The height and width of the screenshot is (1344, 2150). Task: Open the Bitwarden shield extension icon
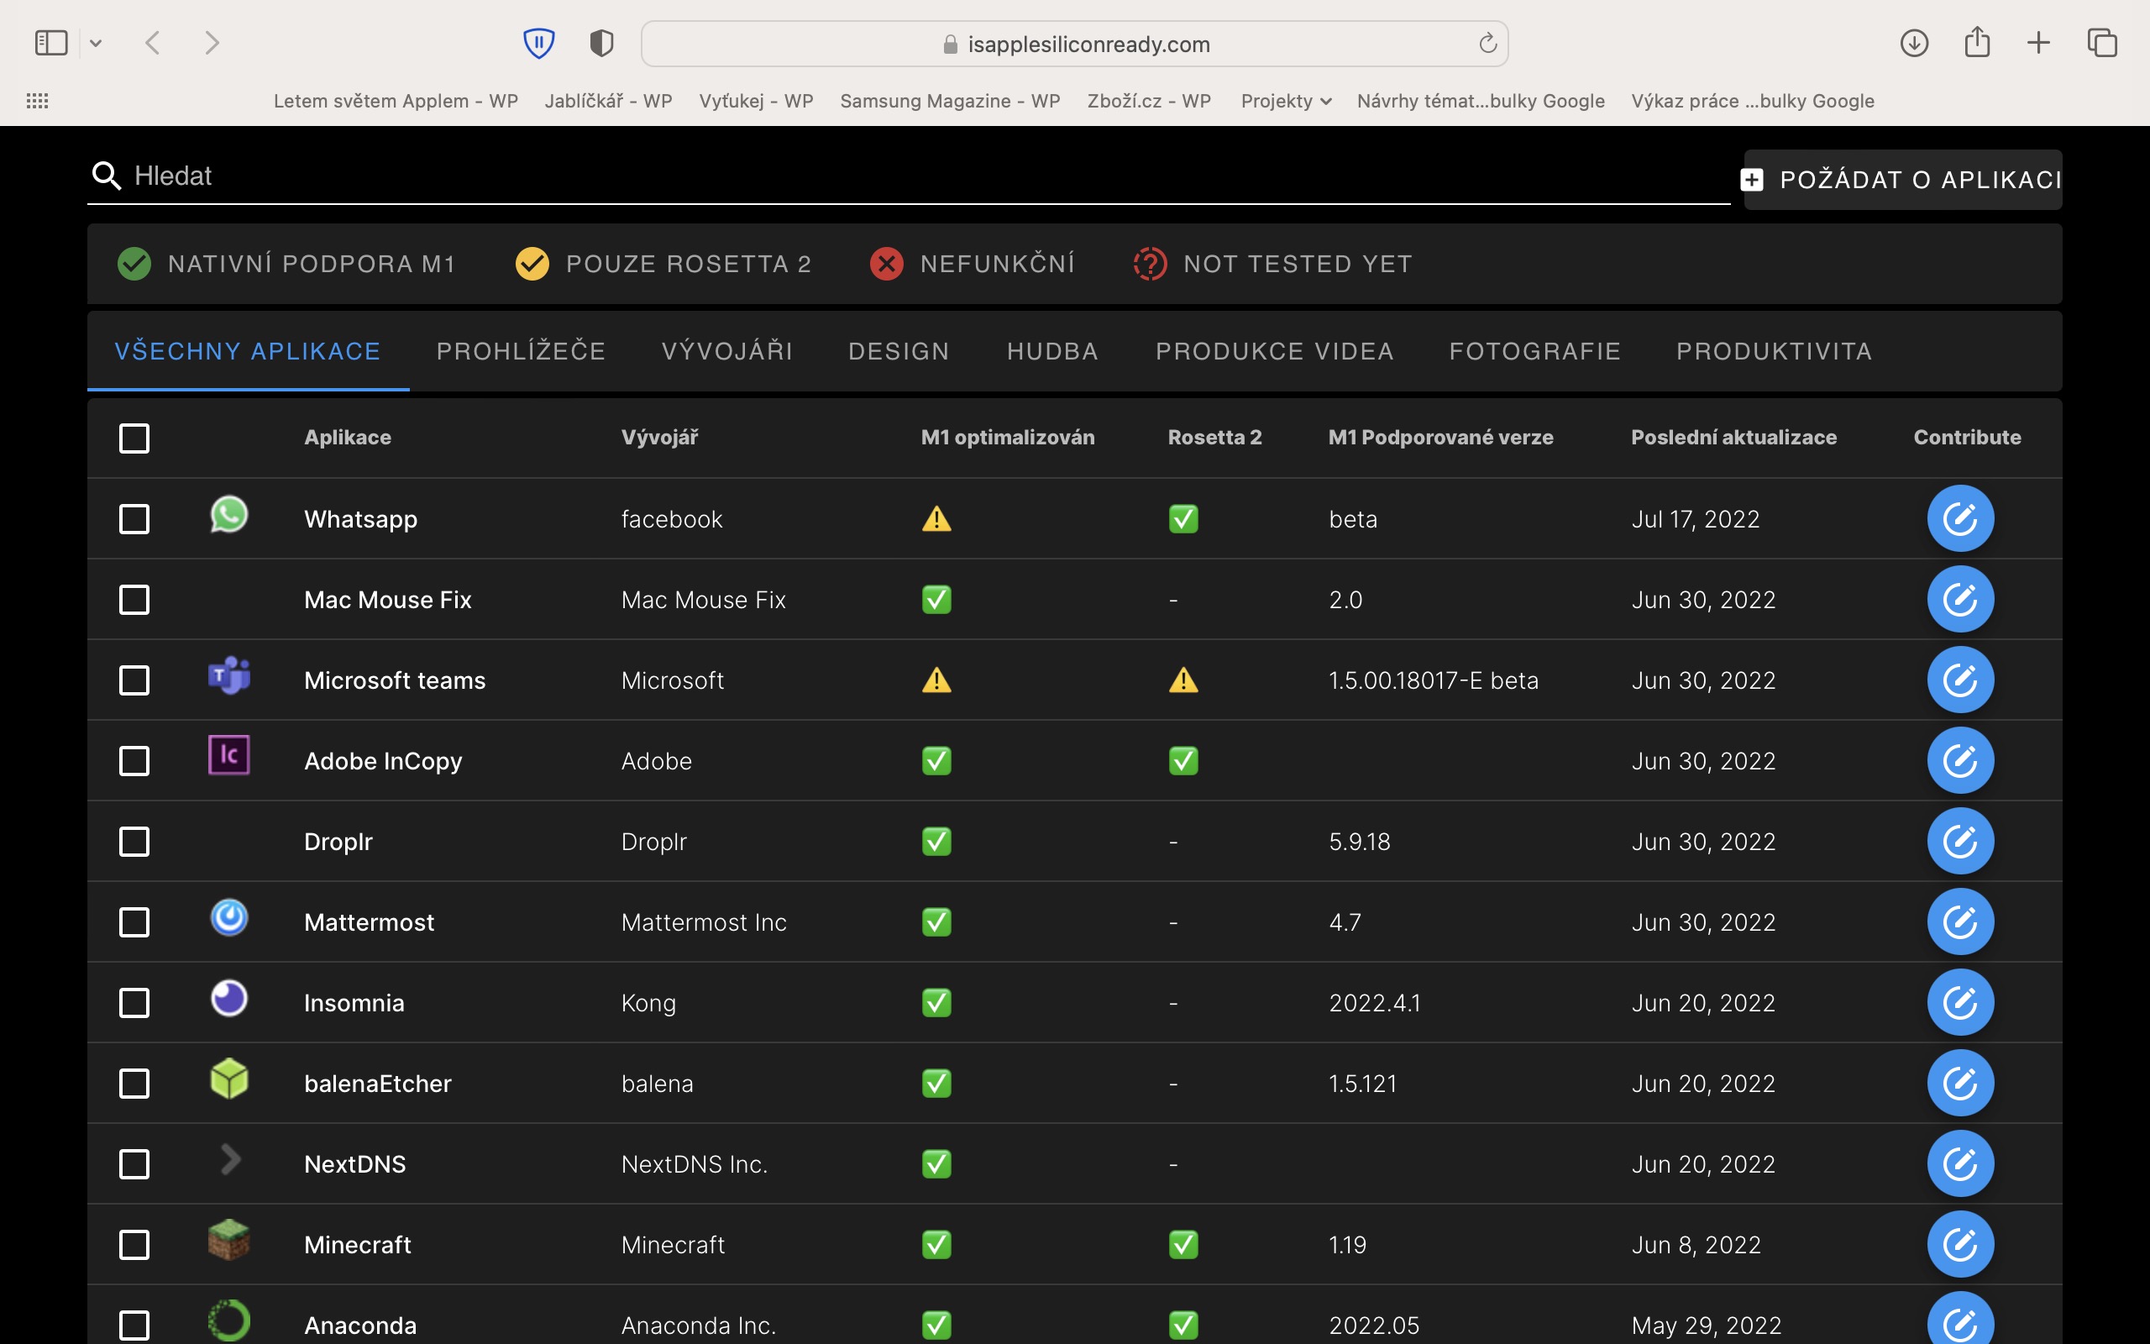coord(538,43)
